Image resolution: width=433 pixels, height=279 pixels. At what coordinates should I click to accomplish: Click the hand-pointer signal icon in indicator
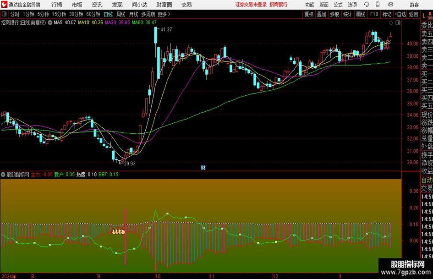pyautogui.click(x=118, y=231)
